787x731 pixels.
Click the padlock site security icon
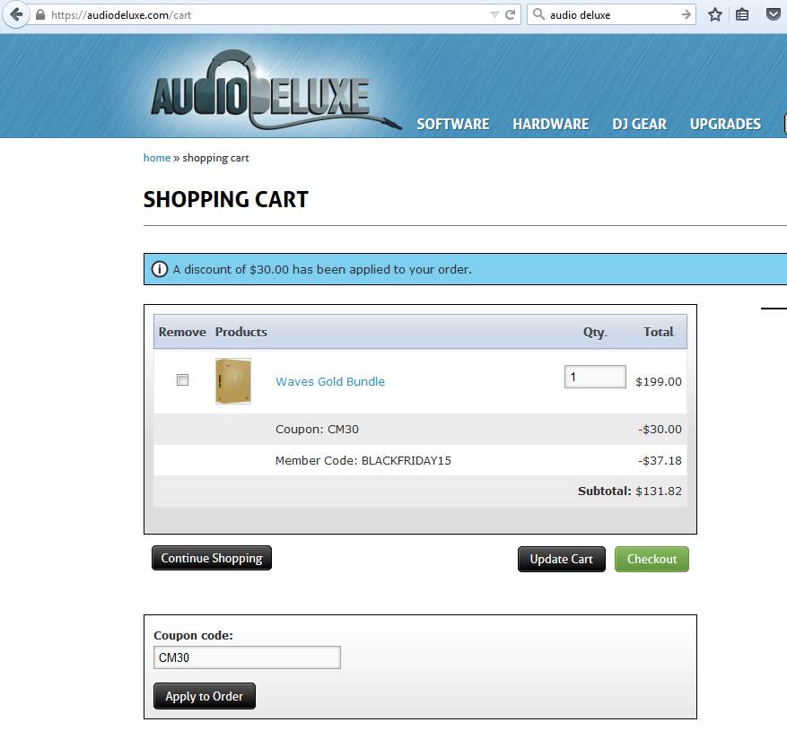(40, 14)
